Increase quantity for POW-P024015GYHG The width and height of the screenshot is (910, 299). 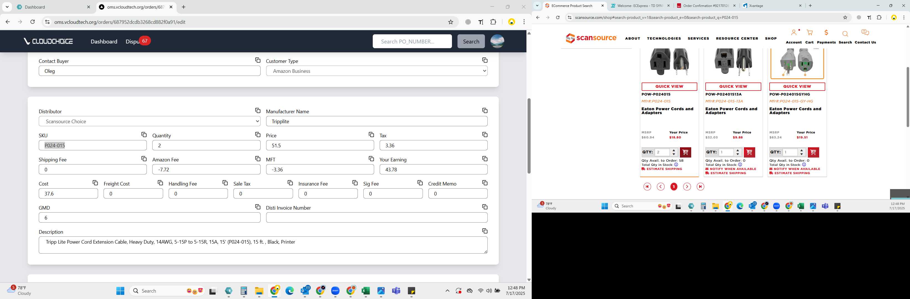pos(801,150)
